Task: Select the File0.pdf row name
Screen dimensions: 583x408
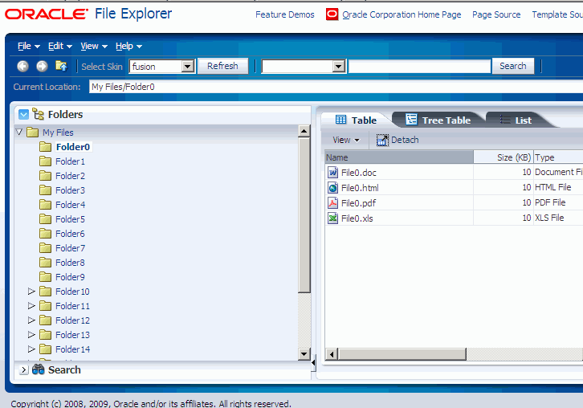Action: (358, 203)
